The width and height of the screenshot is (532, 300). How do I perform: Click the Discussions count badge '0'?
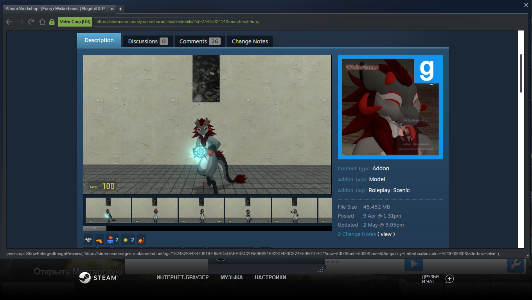click(164, 41)
